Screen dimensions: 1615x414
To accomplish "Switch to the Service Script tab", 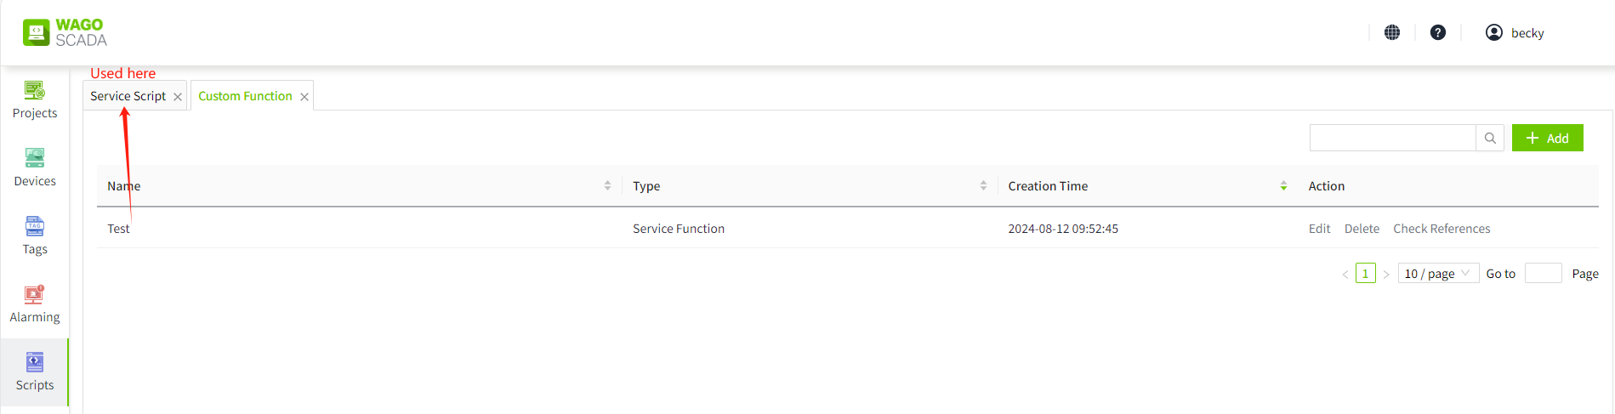I will (128, 96).
